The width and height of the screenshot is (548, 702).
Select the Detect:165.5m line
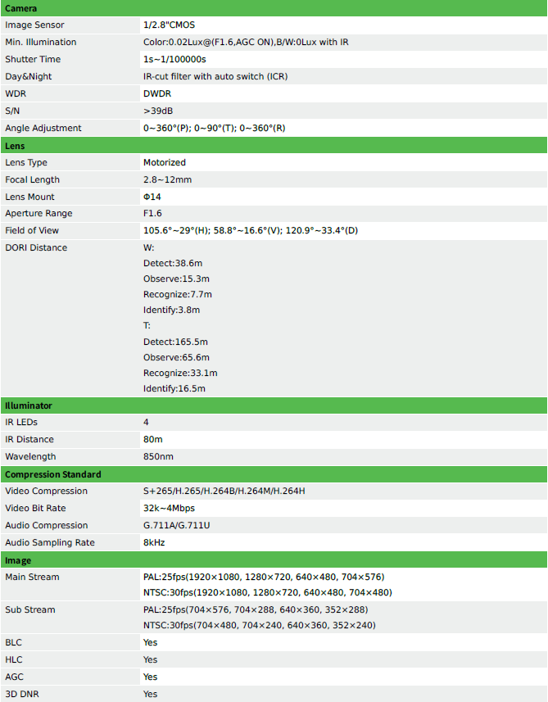175,342
